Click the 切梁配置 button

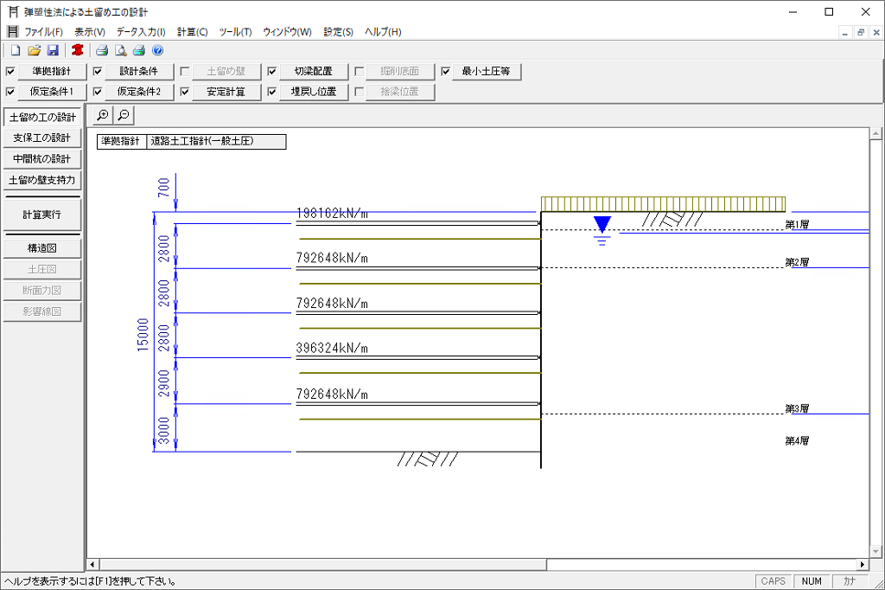click(313, 71)
